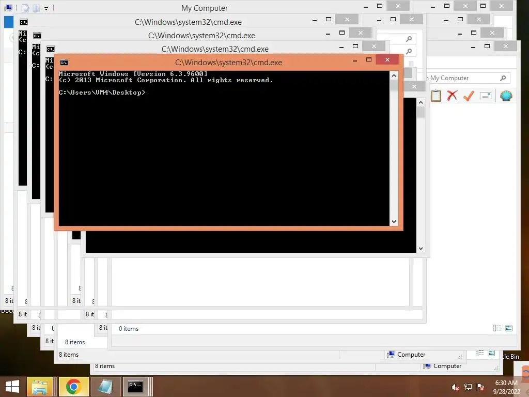Switch to Details view in the '0 items' status bar
529x397 pixels.
(x=497, y=328)
